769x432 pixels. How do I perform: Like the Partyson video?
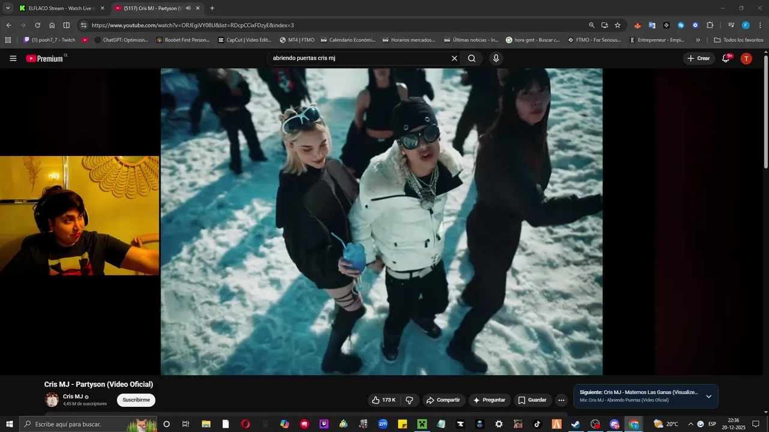(384, 400)
